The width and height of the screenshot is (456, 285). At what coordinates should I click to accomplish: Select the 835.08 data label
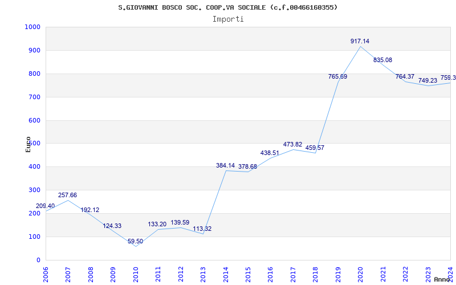point(382,60)
